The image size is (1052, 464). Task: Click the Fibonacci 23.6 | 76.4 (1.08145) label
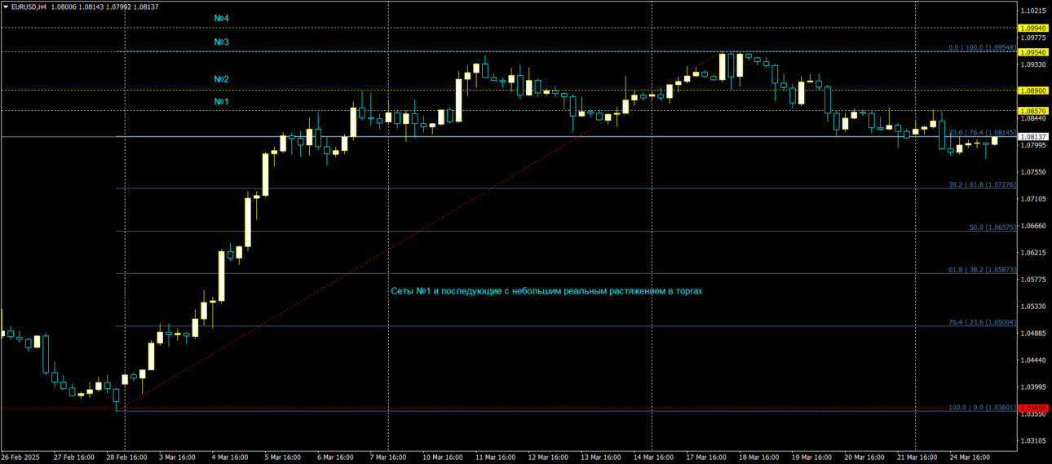point(982,132)
